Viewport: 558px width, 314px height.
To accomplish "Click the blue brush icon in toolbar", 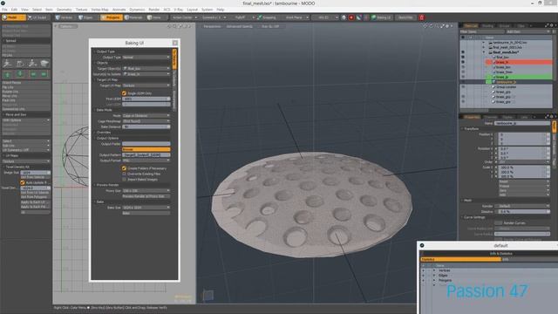I will [x=358, y=17].
